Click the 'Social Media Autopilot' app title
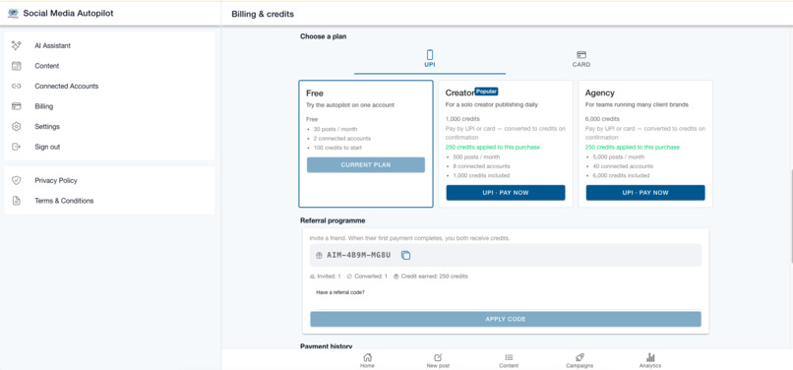 coord(68,14)
